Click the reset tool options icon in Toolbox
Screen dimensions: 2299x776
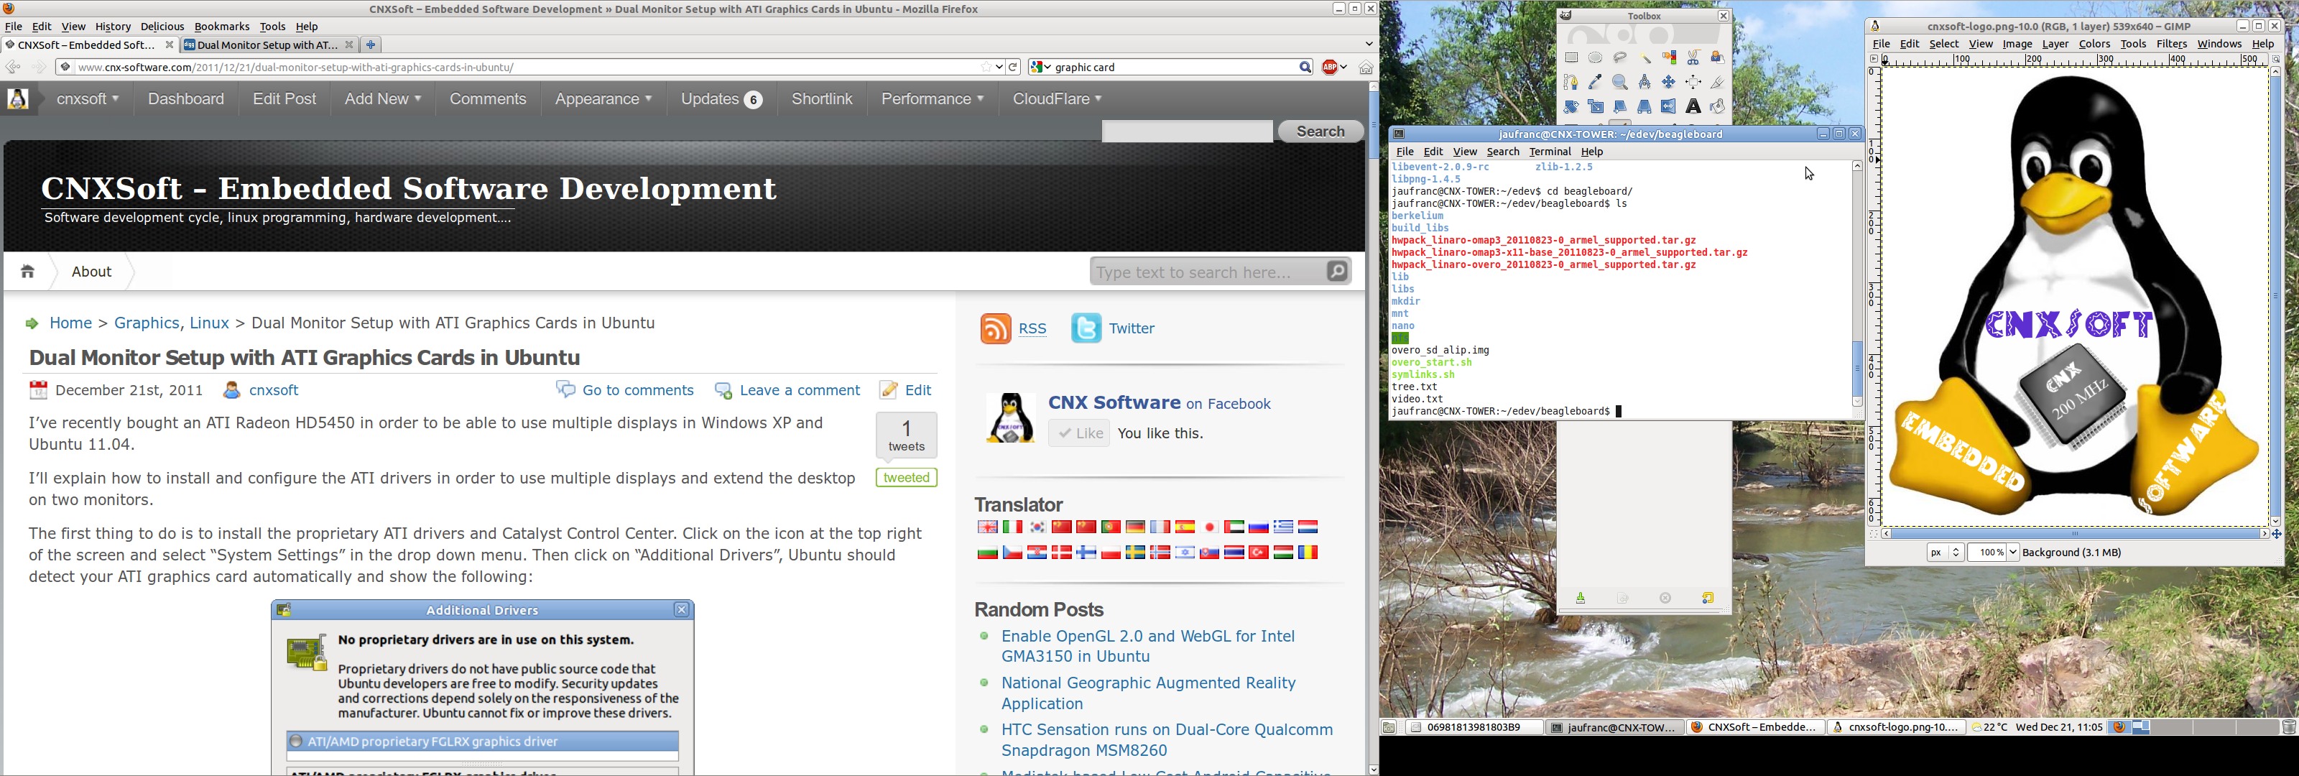point(1708,599)
